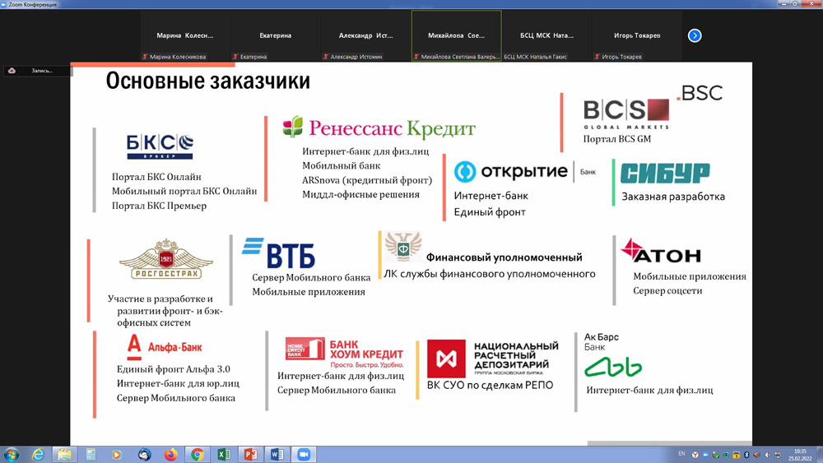Image resolution: width=823 pixels, height=463 pixels.
Task: Click the EN language indicator in system tray
Action: point(681,454)
